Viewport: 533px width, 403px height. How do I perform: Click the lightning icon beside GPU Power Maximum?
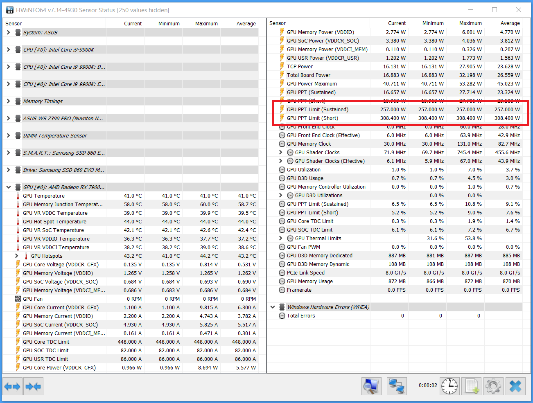pyautogui.click(x=282, y=83)
